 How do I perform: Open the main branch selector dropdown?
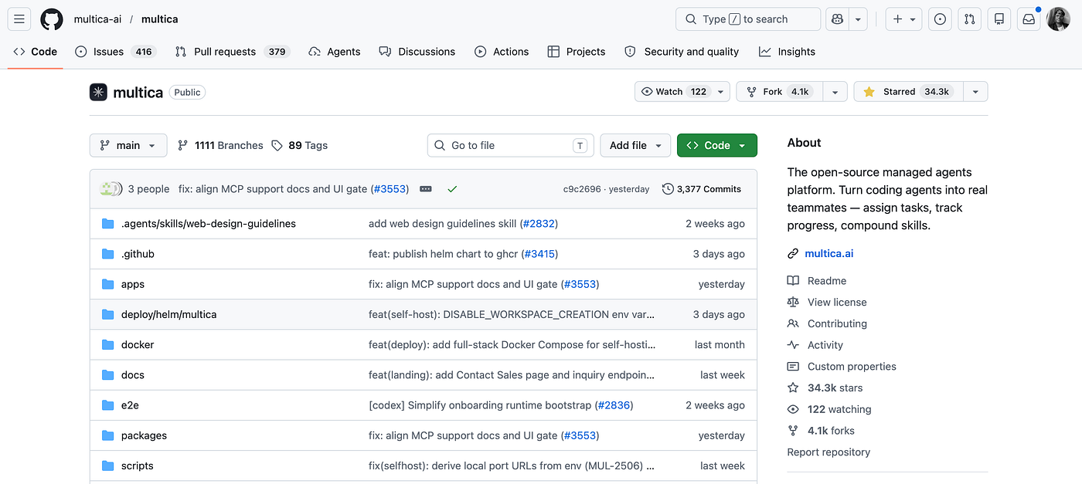[128, 145]
